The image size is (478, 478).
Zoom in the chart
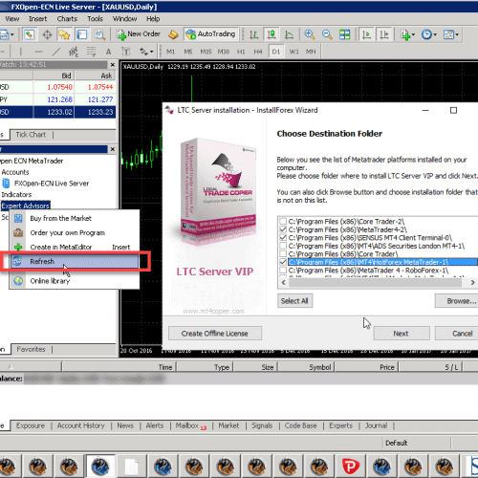coord(309,34)
